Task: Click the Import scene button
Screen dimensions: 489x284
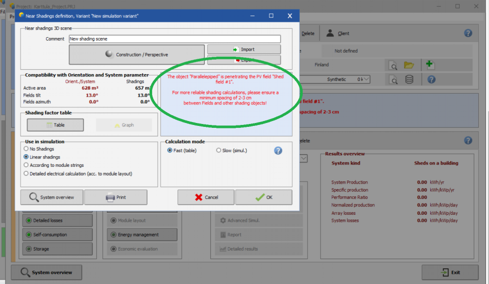Action: [244, 49]
